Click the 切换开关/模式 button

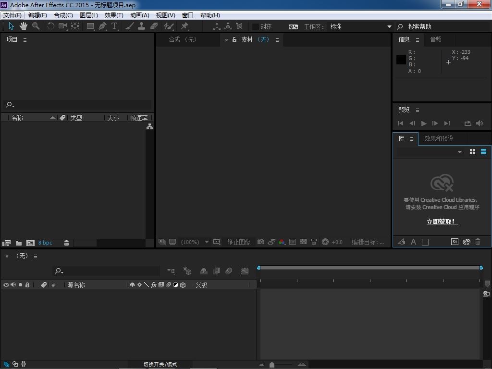[x=160, y=364]
